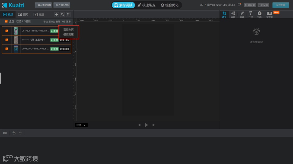Toggle the 安全区 safe area button
Viewport: 293px width, 164px height.
263,5
